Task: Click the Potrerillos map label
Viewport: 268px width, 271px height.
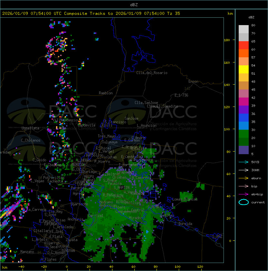Action: pyautogui.click(x=54, y=177)
